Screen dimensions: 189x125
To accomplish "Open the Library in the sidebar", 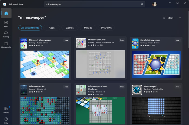I will tap(6, 110).
